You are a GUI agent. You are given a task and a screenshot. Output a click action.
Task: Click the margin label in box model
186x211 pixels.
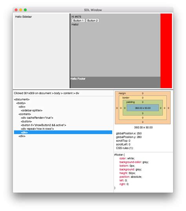(122, 93)
